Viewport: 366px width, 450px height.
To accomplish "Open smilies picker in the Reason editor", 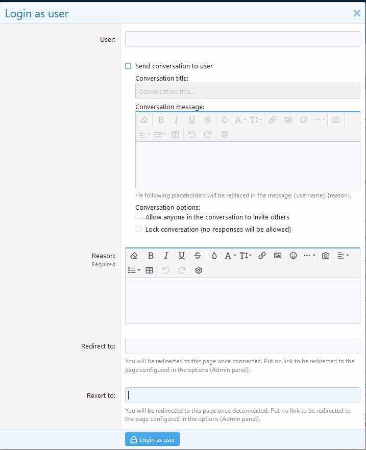I will click(293, 256).
